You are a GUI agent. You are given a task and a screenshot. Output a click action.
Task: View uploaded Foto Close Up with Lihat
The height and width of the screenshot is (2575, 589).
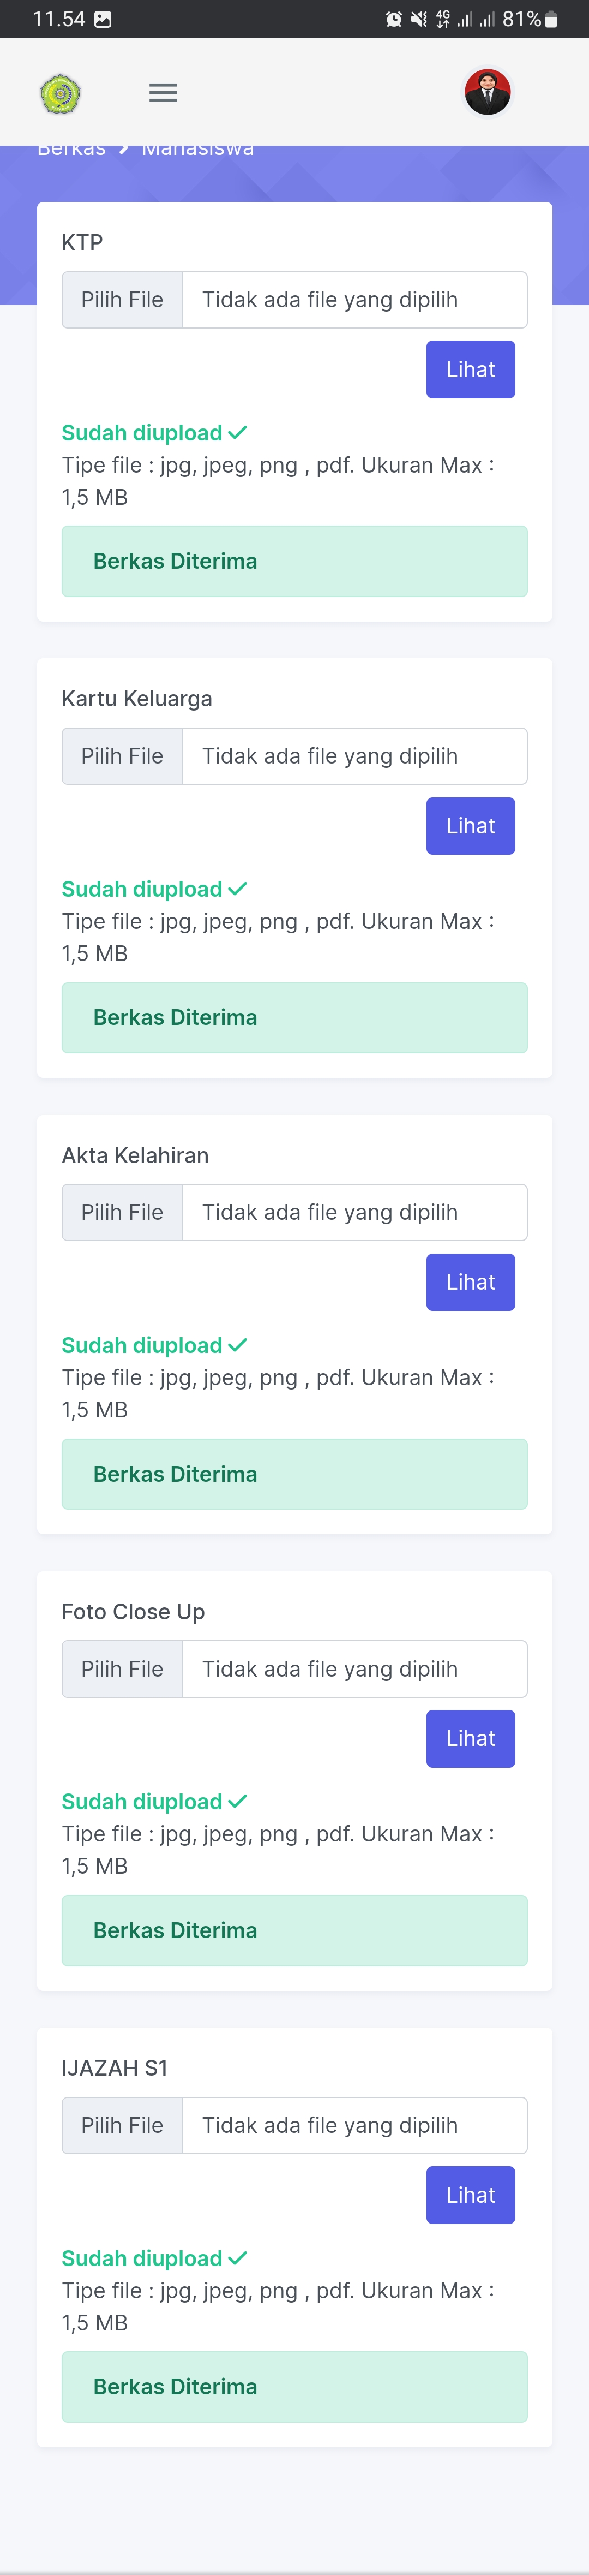470,1738
